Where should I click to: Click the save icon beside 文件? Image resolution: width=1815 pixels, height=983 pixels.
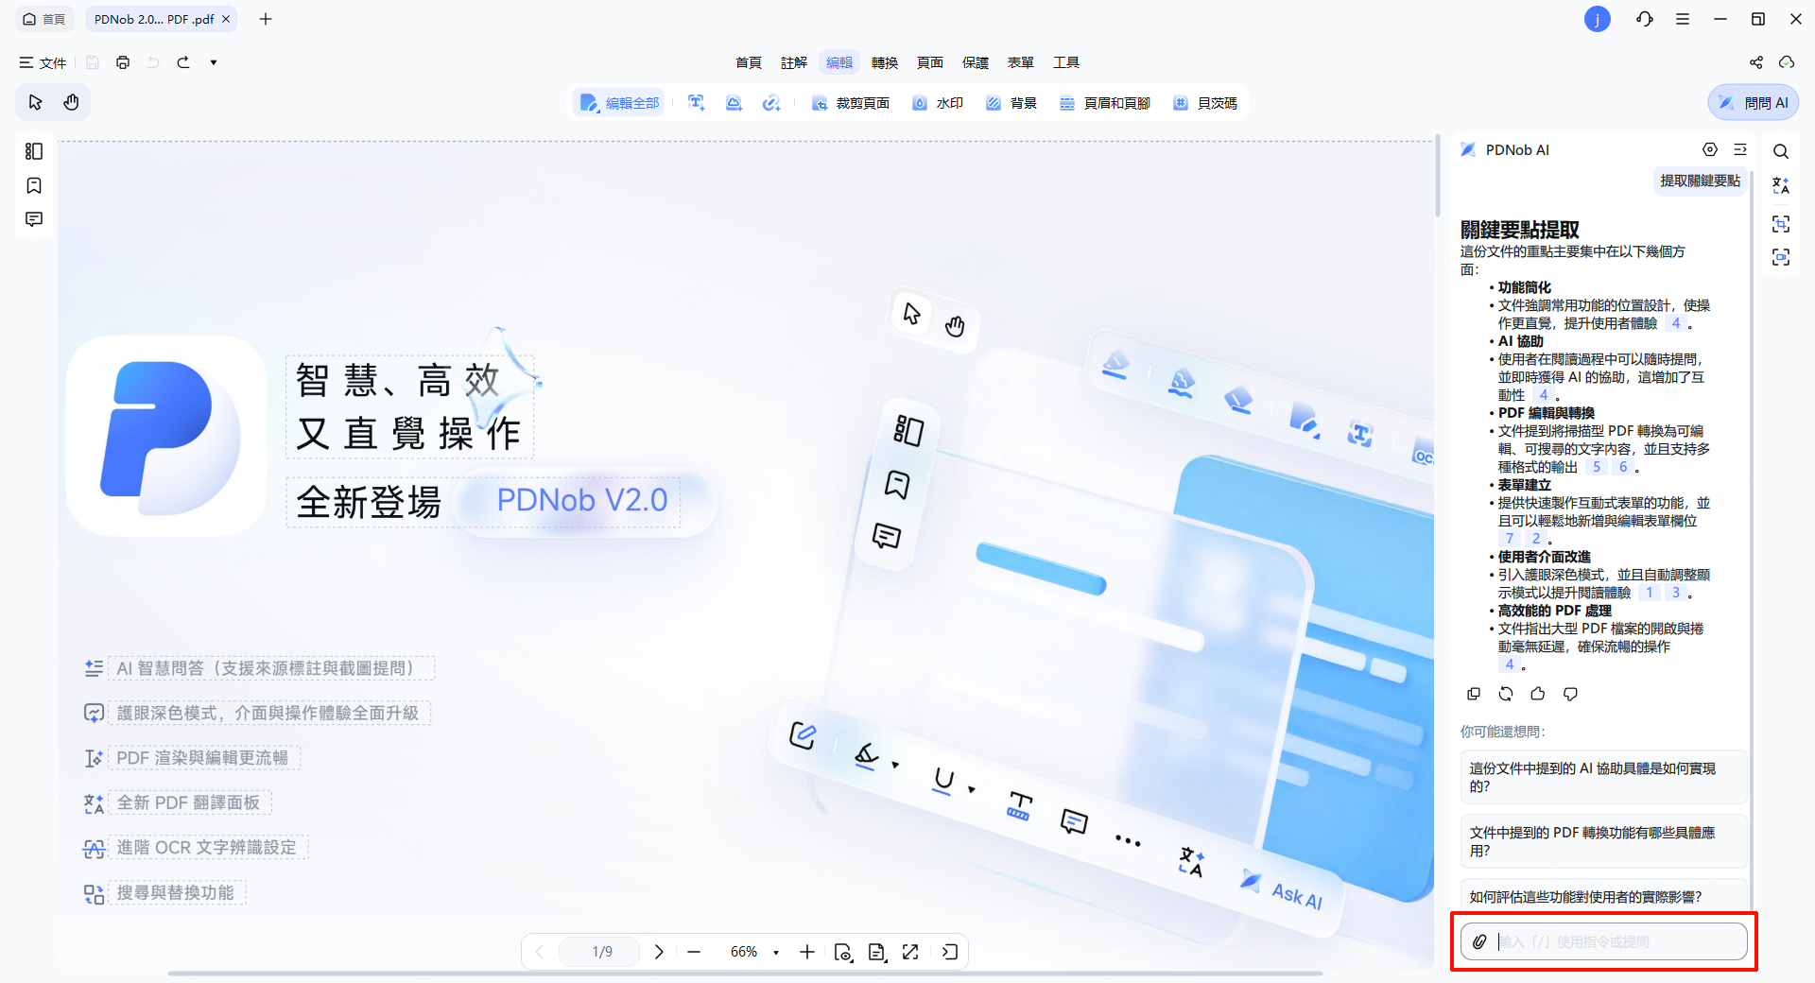93,62
